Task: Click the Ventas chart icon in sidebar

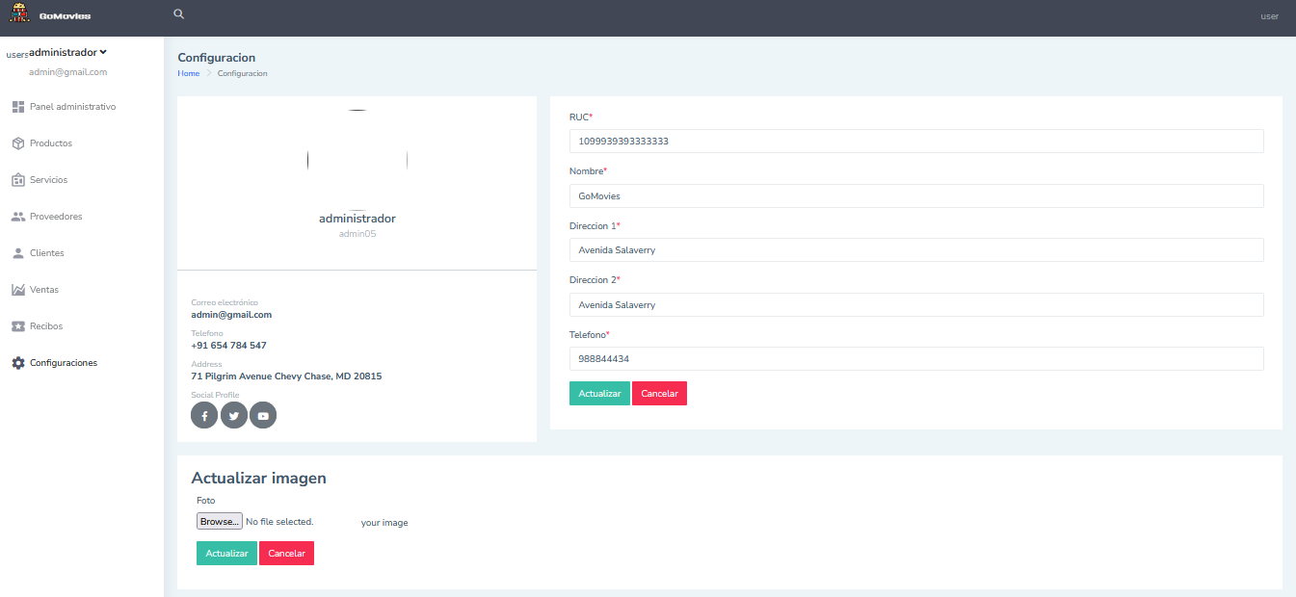Action: (18, 290)
